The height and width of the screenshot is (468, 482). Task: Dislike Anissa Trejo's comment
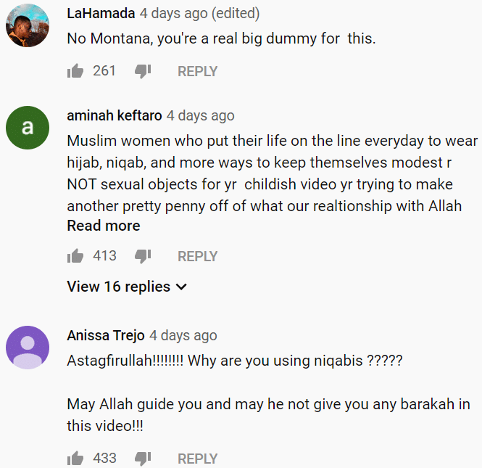tap(143, 459)
